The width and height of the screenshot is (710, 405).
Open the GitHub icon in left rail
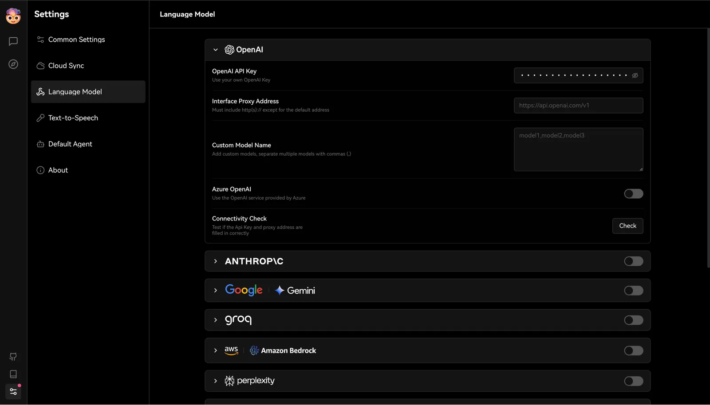13,357
